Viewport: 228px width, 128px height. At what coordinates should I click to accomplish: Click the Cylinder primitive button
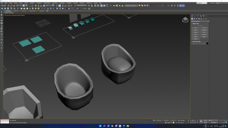pos(196,32)
